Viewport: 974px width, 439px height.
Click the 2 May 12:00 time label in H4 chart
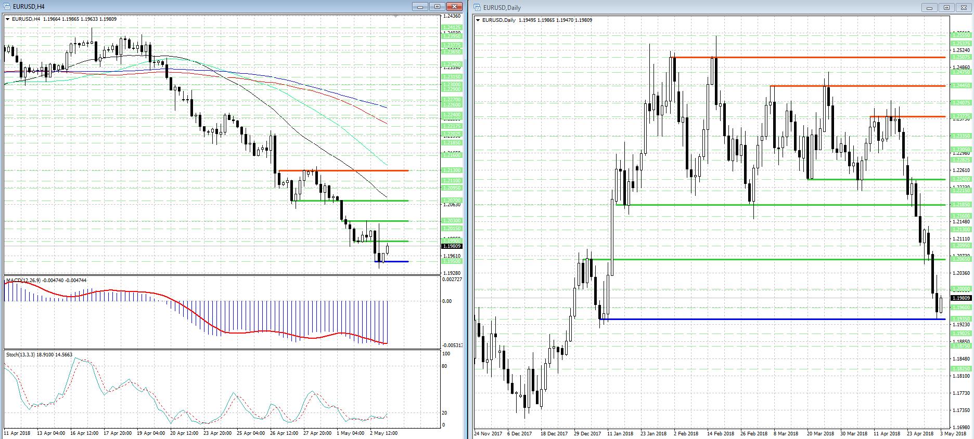coord(384,433)
